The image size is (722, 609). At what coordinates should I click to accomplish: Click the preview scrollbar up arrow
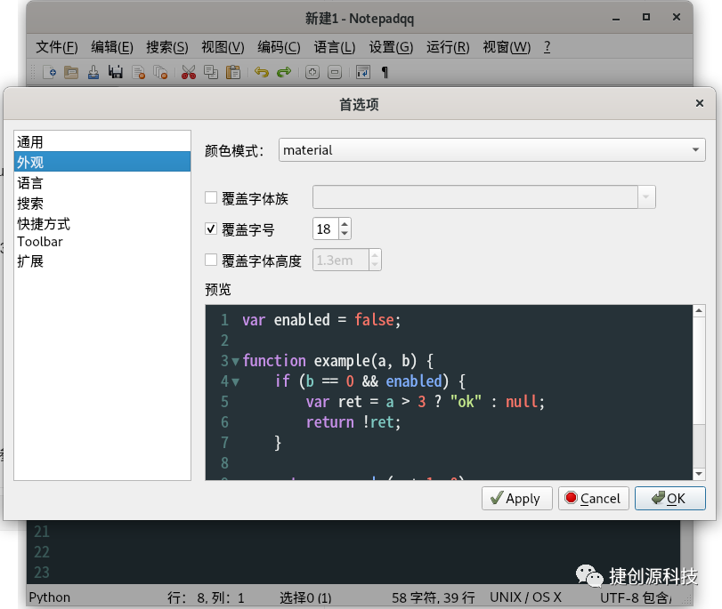(x=699, y=311)
